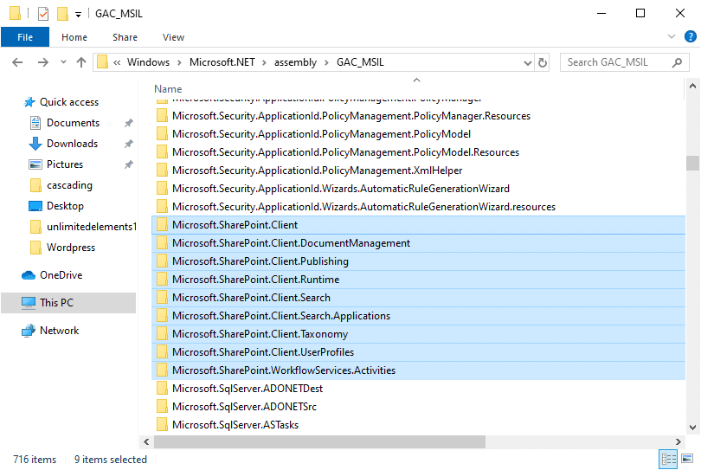Viewport: 701px width, 470px height.
Task: Go back with the Back arrow
Action: click(17, 62)
